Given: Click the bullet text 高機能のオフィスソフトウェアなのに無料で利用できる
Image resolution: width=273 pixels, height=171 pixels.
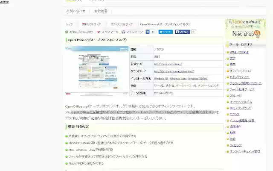Looking at the screenshot, I should click(102, 136).
